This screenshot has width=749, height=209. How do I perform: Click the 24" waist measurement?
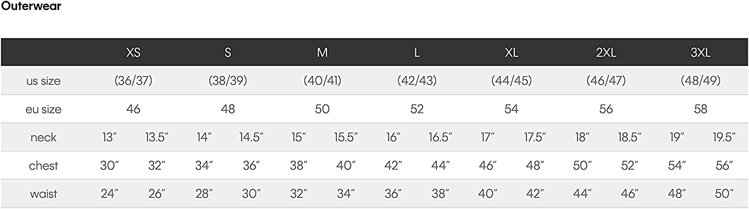[109, 194]
